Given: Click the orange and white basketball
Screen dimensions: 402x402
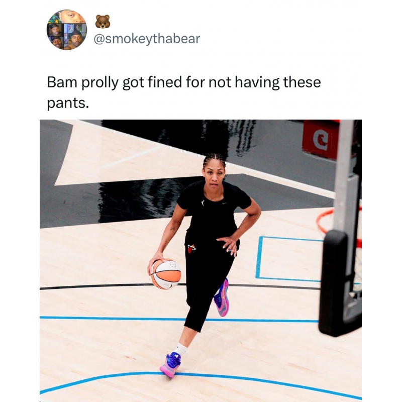Looking at the screenshot, I should (x=166, y=274).
